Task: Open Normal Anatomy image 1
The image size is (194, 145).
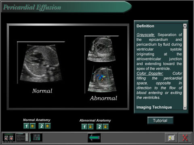Action: (26, 126)
